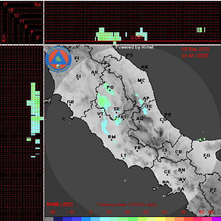Click the HVMI [dBZ] legend title
The height and width of the screenshot is (221, 221).
[x=60, y=204]
